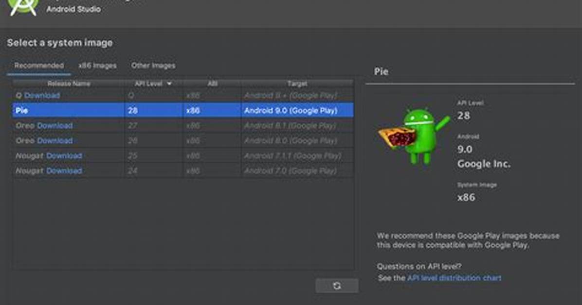Viewport: 582px width, 305px height.
Task: Switch to the x86 Images tab
Action: tap(97, 66)
